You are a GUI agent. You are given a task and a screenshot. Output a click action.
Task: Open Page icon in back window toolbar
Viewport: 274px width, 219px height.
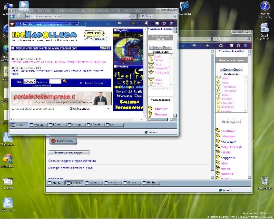pyautogui.click(x=231, y=46)
